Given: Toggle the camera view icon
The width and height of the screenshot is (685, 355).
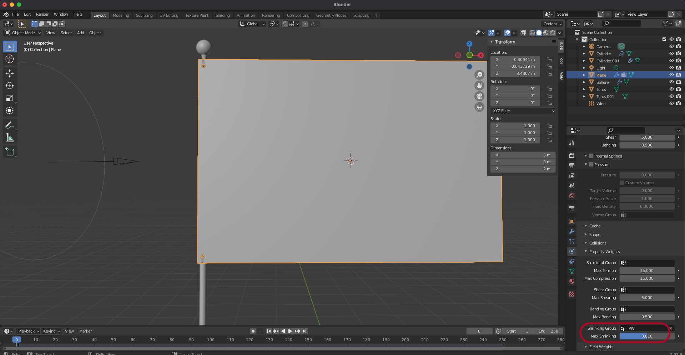Looking at the screenshot, I should click(x=479, y=96).
